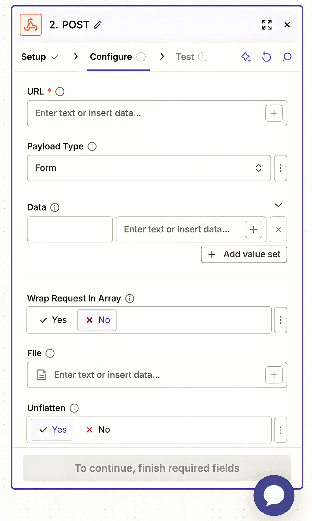Focus the URL text input field

click(x=146, y=113)
